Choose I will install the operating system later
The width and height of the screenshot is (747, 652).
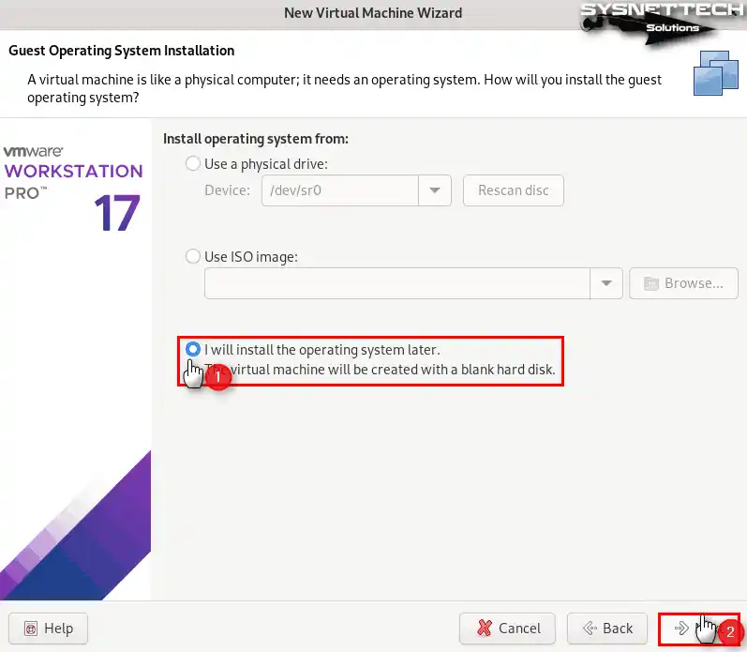(193, 349)
